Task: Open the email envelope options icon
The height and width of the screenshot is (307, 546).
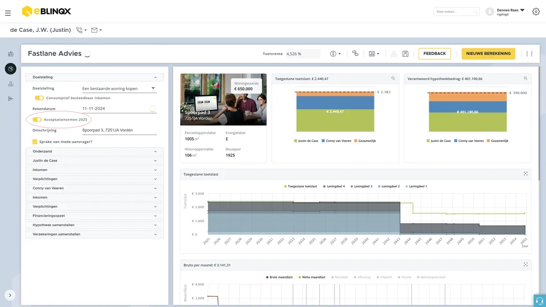Action: click(x=96, y=30)
